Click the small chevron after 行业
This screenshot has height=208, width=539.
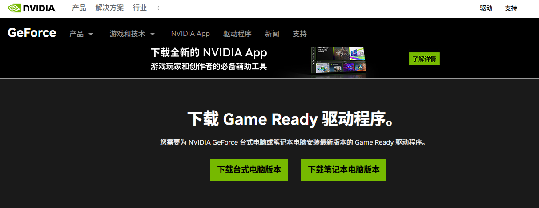158,8
